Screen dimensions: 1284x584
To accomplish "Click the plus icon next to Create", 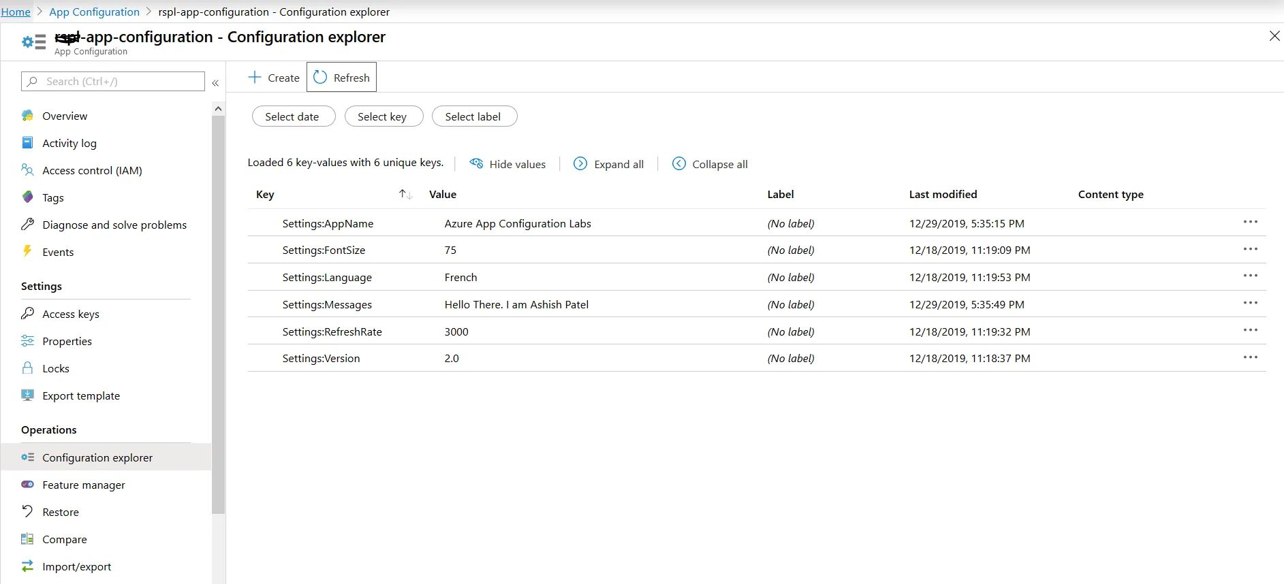I will point(254,78).
